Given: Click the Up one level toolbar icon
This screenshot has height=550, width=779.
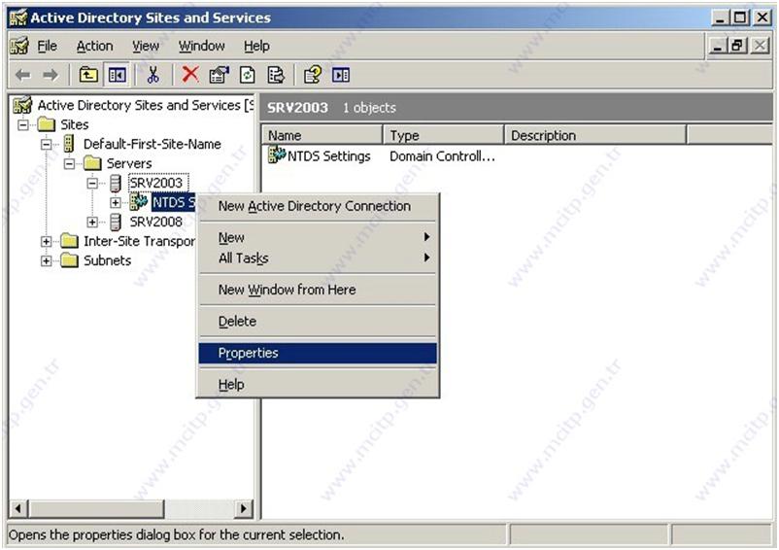Looking at the screenshot, I should (x=88, y=75).
